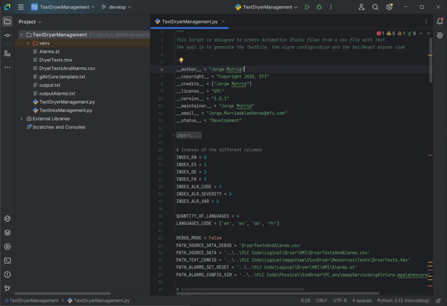This screenshot has height=306, width=447.
Task: Run TextDryerManagement with the green play icon
Action: coord(307,7)
